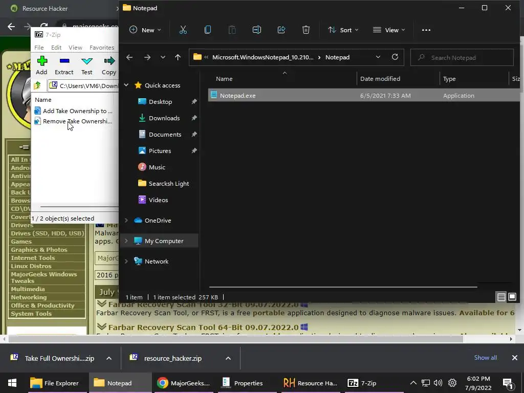Click browser horizontal scrollbar
524x393 pixels.
coord(235,339)
